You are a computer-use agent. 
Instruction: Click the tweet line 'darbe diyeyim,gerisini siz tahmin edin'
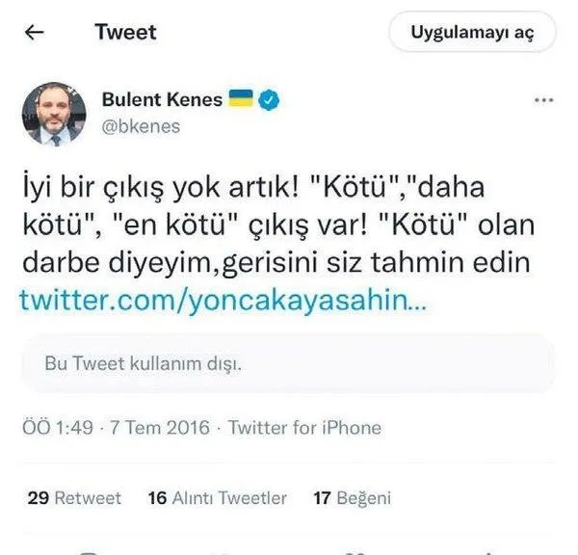click(276, 262)
